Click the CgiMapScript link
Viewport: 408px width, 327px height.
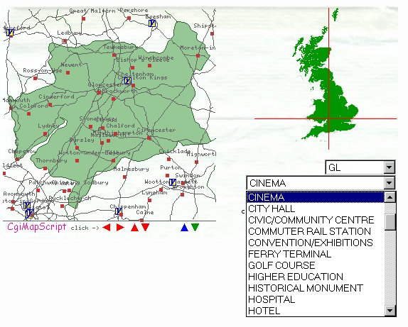click(x=37, y=227)
